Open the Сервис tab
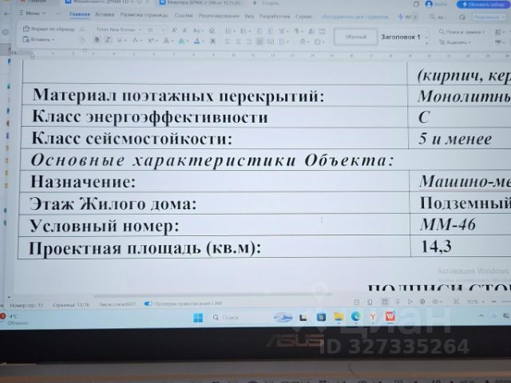 pyautogui.click(x=303, y=16)
